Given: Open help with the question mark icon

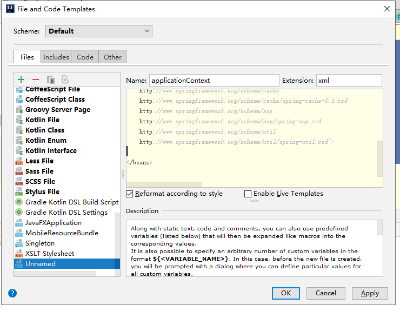Looking at the screenshot, I should (12, 293).
